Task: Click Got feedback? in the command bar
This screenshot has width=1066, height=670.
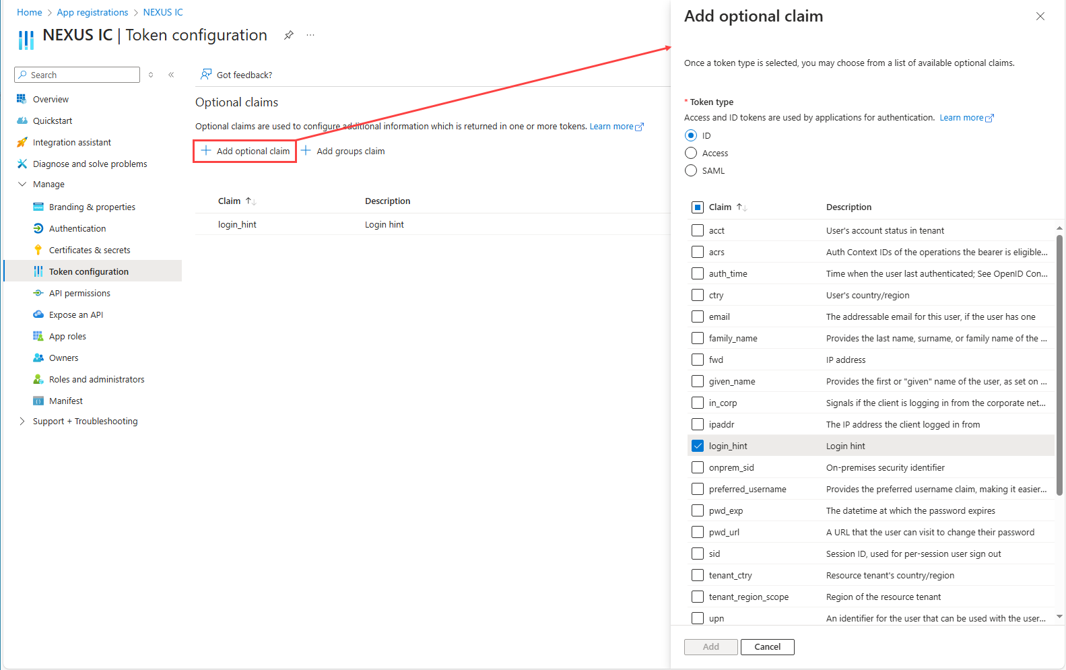Action: (236, 75)
